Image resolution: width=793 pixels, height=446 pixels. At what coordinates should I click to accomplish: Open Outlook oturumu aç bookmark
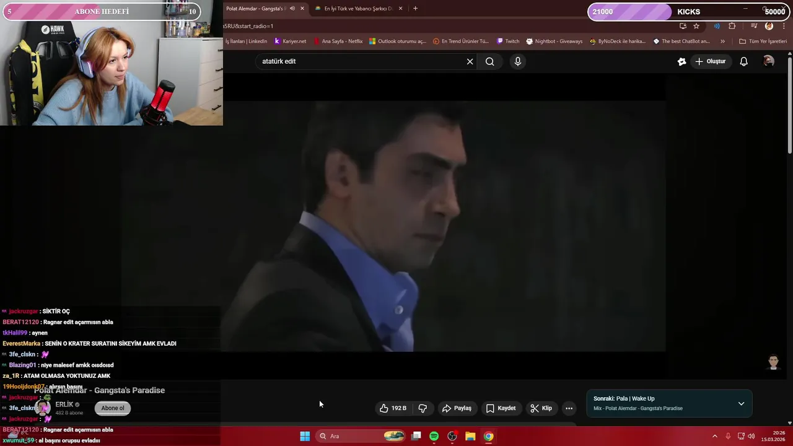pyautogui.click(x=398, y=42)
